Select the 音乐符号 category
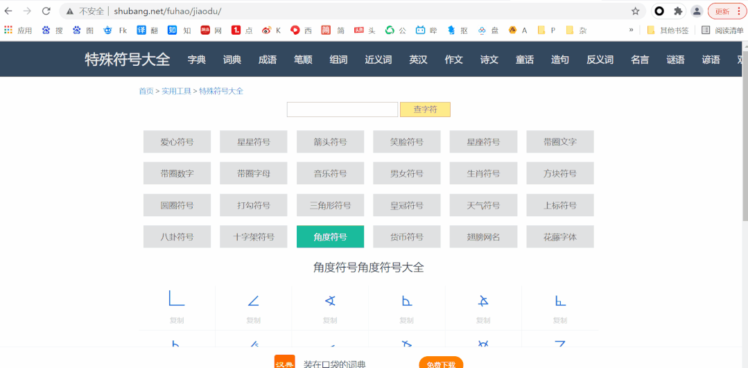Image resolution: width=748 pixels, height=368 pixels. click(330, 173)
